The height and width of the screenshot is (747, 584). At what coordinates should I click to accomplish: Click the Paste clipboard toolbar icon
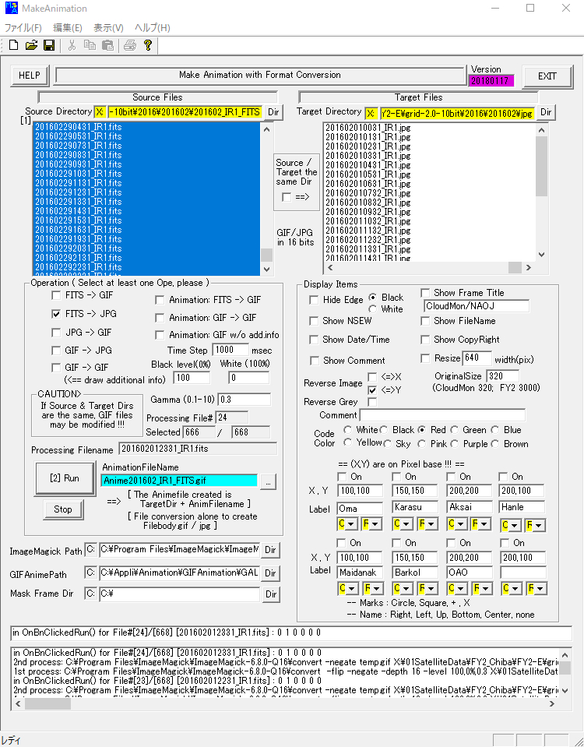coord(107,45)
